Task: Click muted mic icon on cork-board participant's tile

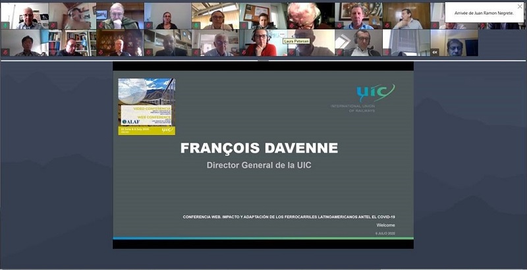Action: 244,26
